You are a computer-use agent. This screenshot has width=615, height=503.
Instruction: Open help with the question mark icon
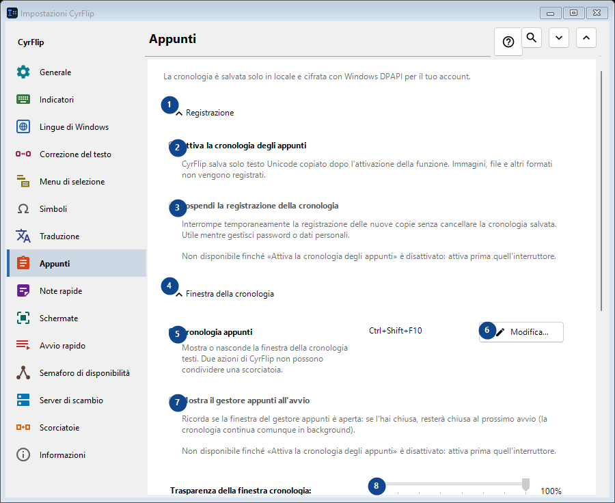[x=508, y=42]
